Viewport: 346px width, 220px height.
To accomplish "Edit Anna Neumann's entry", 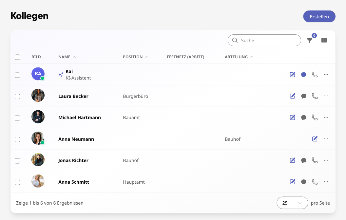I will coord(315,139).
